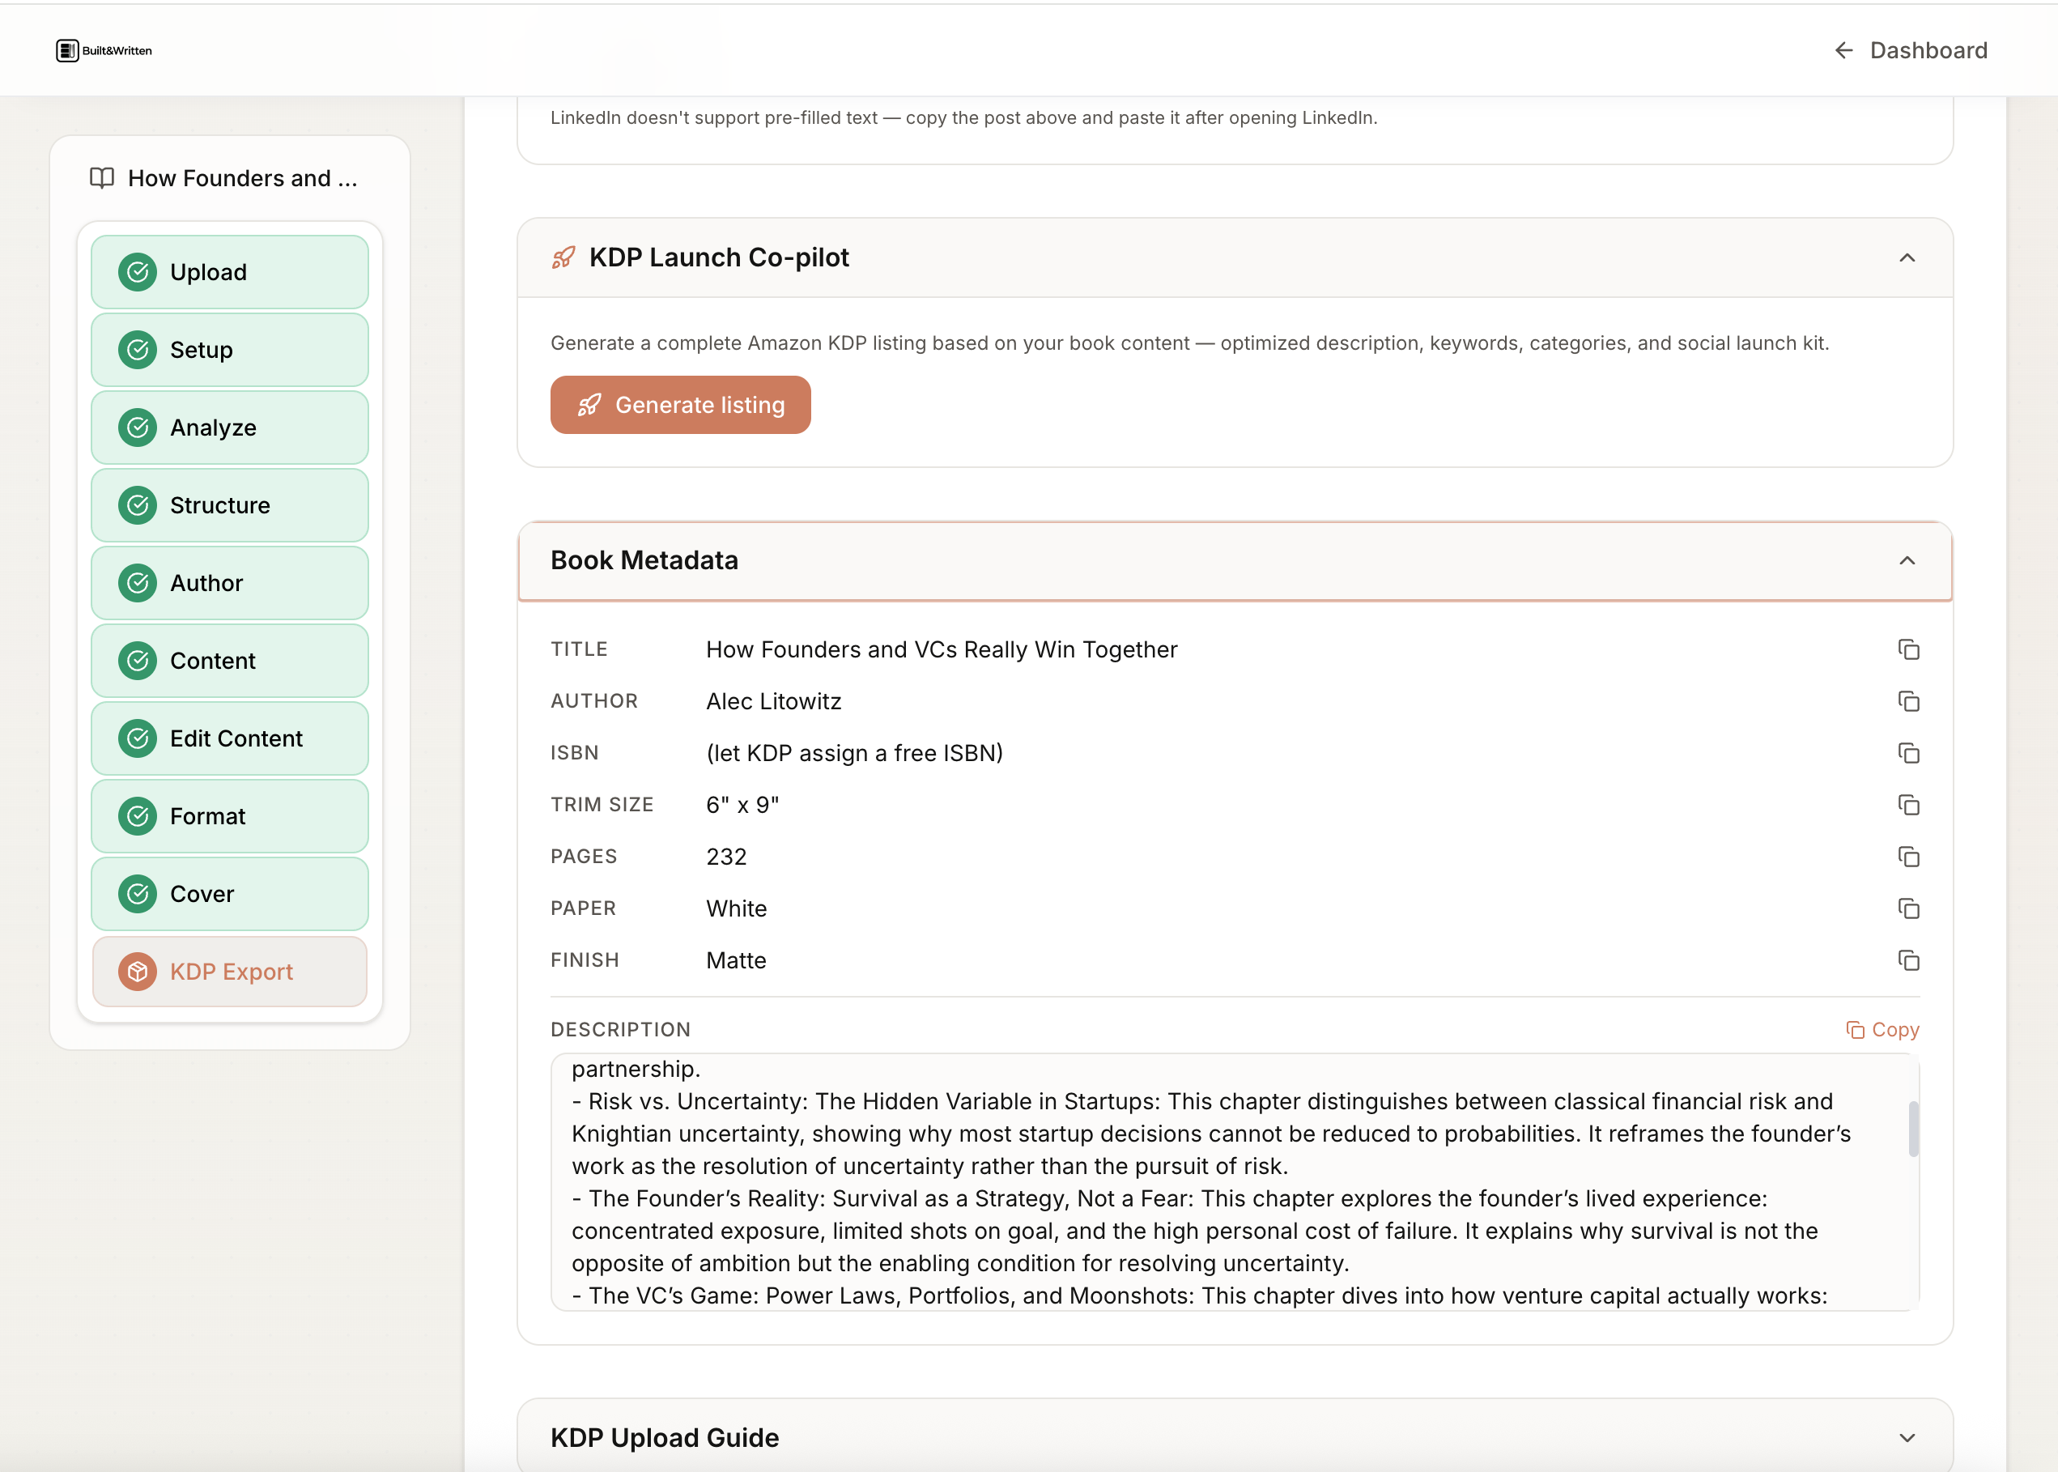The height and width of the screenshot is (1472, 2058).
Task: Open the Author step
Action: click(230, 583)
